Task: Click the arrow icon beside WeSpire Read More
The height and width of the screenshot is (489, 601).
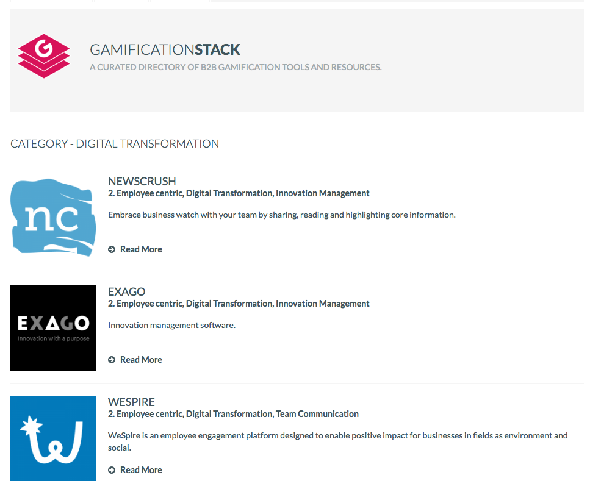Action: click(112, 469)
